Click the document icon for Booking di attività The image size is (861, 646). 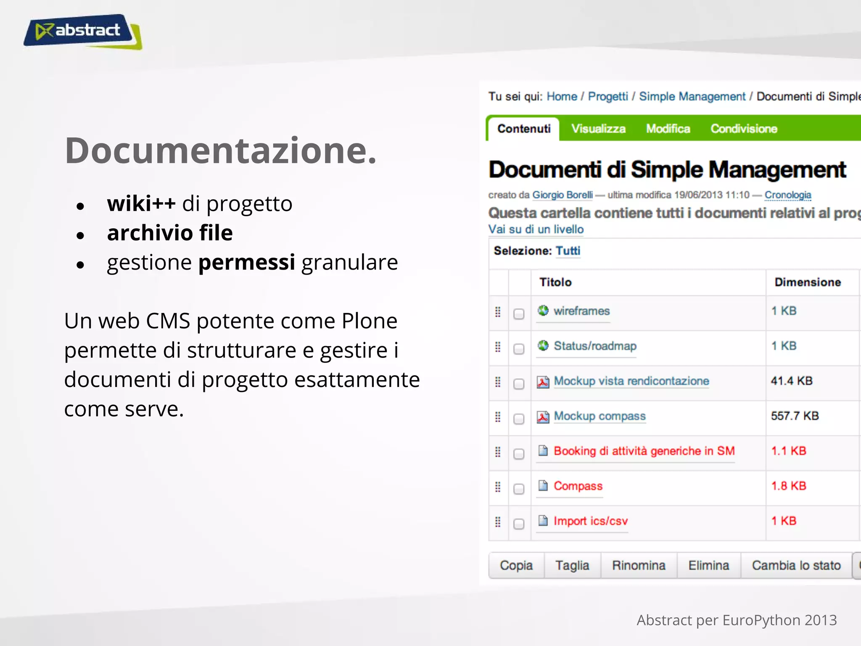(543, 451)
